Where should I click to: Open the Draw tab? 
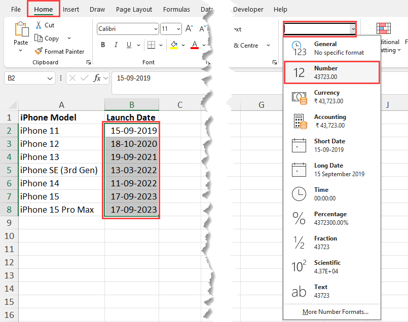pyautogui.click(x=97, y=9)
